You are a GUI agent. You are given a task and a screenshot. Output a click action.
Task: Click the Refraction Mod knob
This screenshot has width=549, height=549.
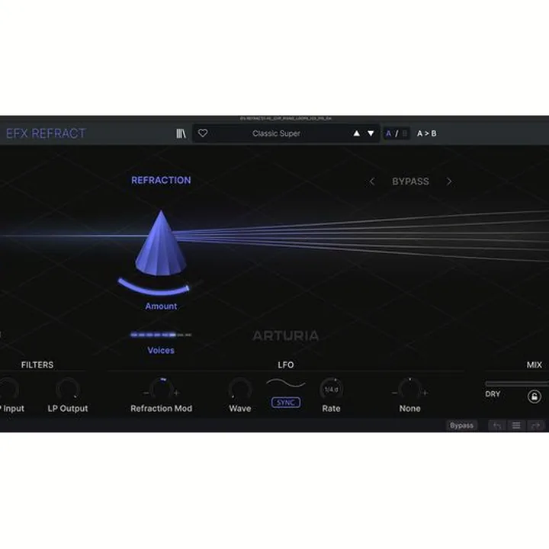(x=162, y=390)
